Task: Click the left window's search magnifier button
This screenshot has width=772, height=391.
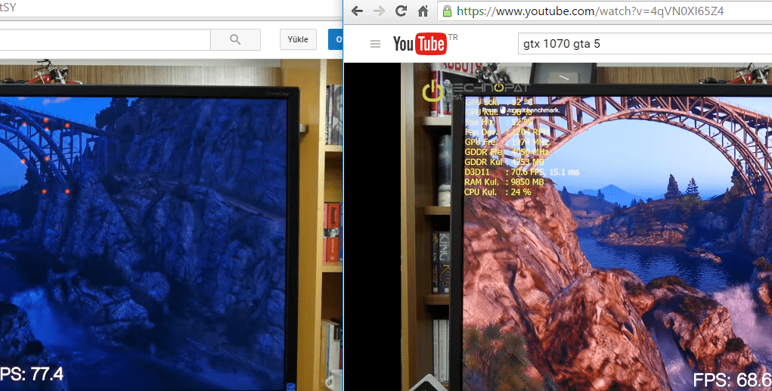Action: point(235,39)
